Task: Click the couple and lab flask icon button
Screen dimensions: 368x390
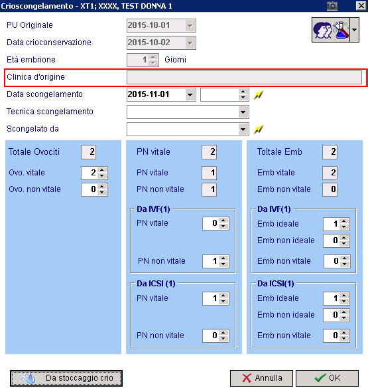Action: [x=331, y=30]
